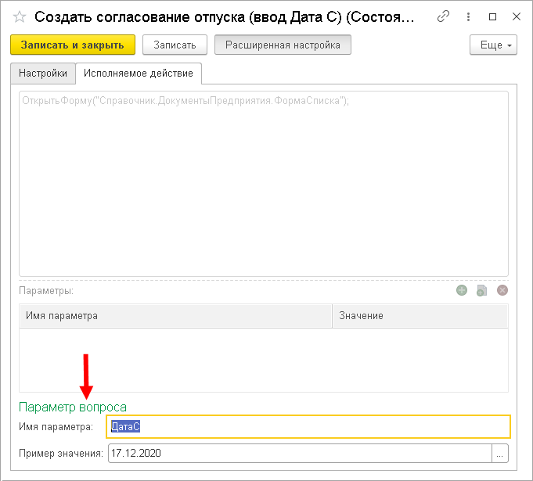This screenshot has height=481, width=533.
Task: Focus the Пример значения date field
Action: (x=300, y=453)
